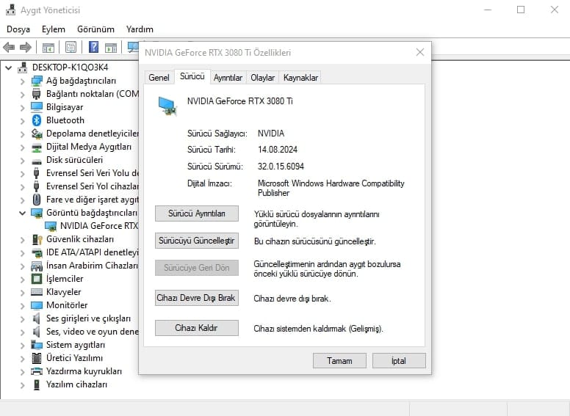This screenshot has width=570, height=416.
Task: Switch to the Olaylar tab
Action: point(262,77)
